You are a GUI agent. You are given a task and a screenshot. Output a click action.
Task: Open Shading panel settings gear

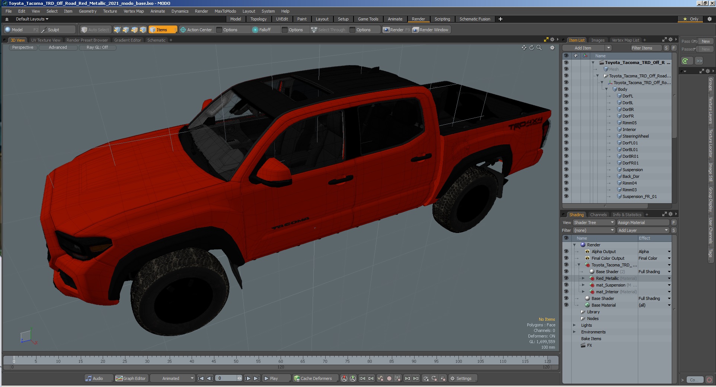coord(671,214)
